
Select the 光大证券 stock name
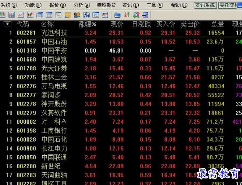click(54, 68)
